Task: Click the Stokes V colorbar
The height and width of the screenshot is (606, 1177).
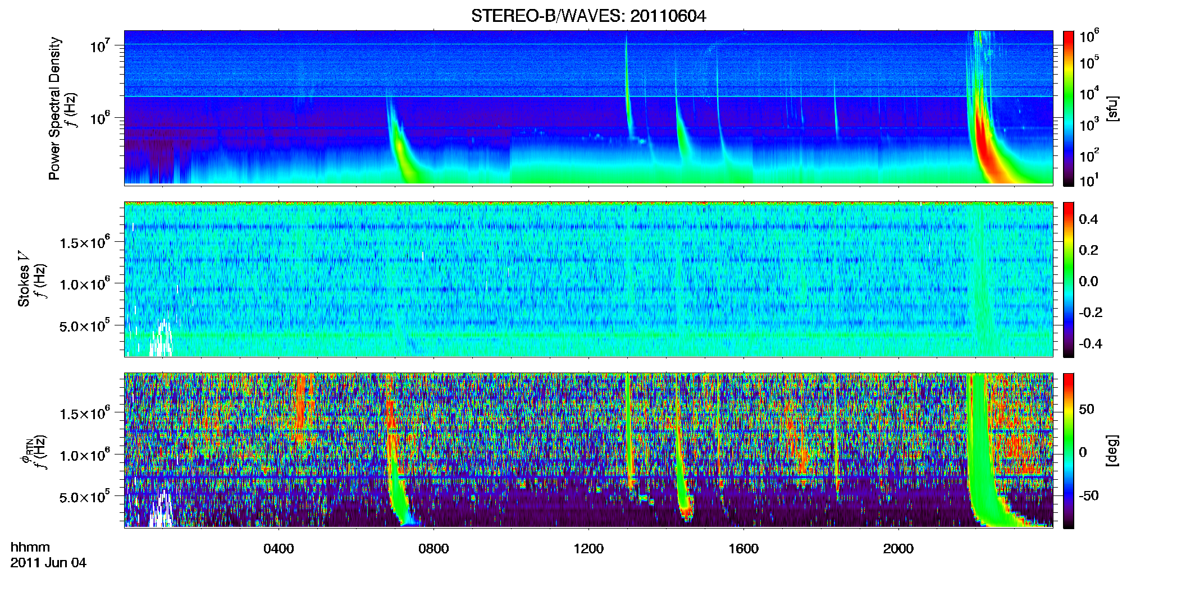Action: pyautogui.click(x=1069, y=279)
